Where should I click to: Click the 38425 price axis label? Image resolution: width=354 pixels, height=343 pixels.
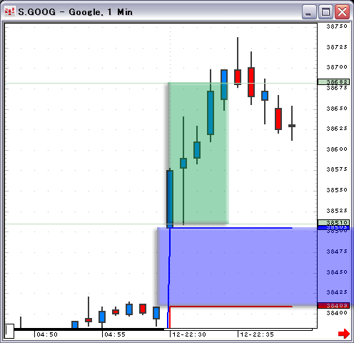point(337,292)
